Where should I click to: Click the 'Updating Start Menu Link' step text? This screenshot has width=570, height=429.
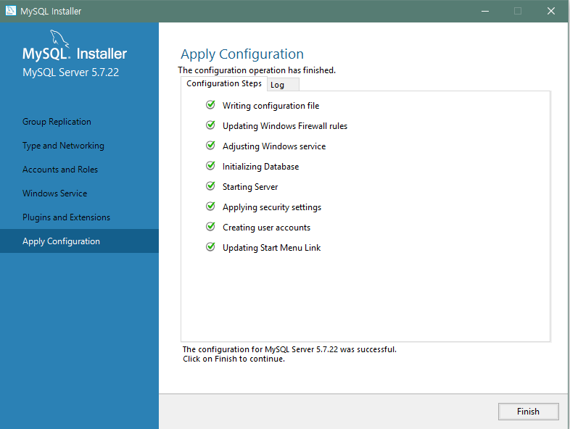[x=271, y=248]
